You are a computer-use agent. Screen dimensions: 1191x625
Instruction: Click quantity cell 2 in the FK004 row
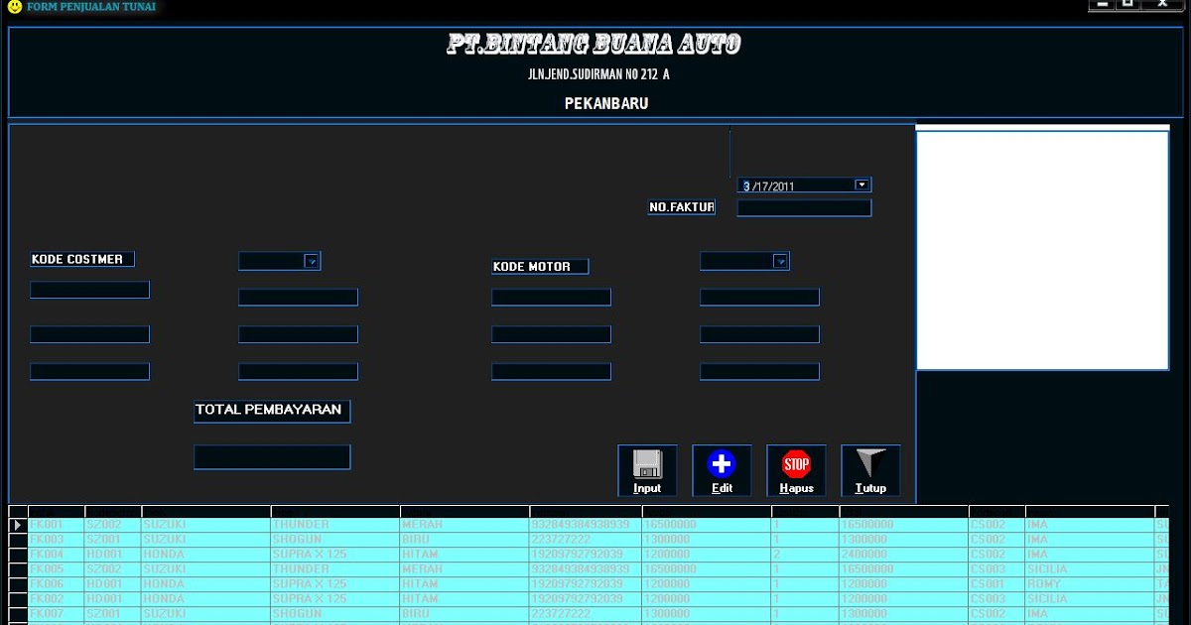805,554
